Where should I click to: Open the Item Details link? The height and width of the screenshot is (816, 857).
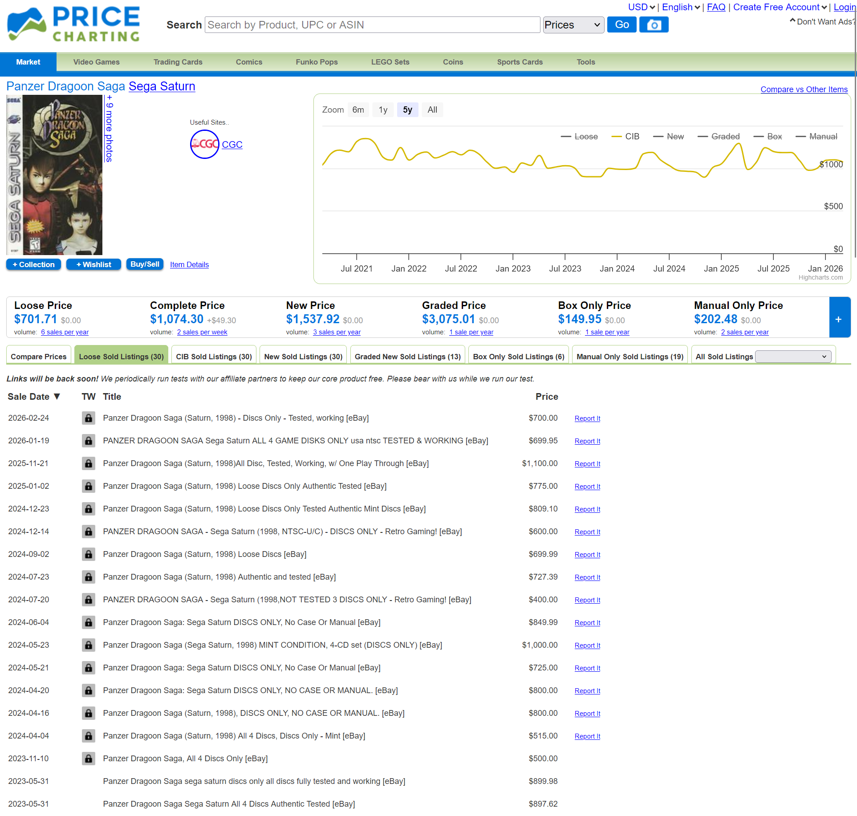tap(189, 264)
